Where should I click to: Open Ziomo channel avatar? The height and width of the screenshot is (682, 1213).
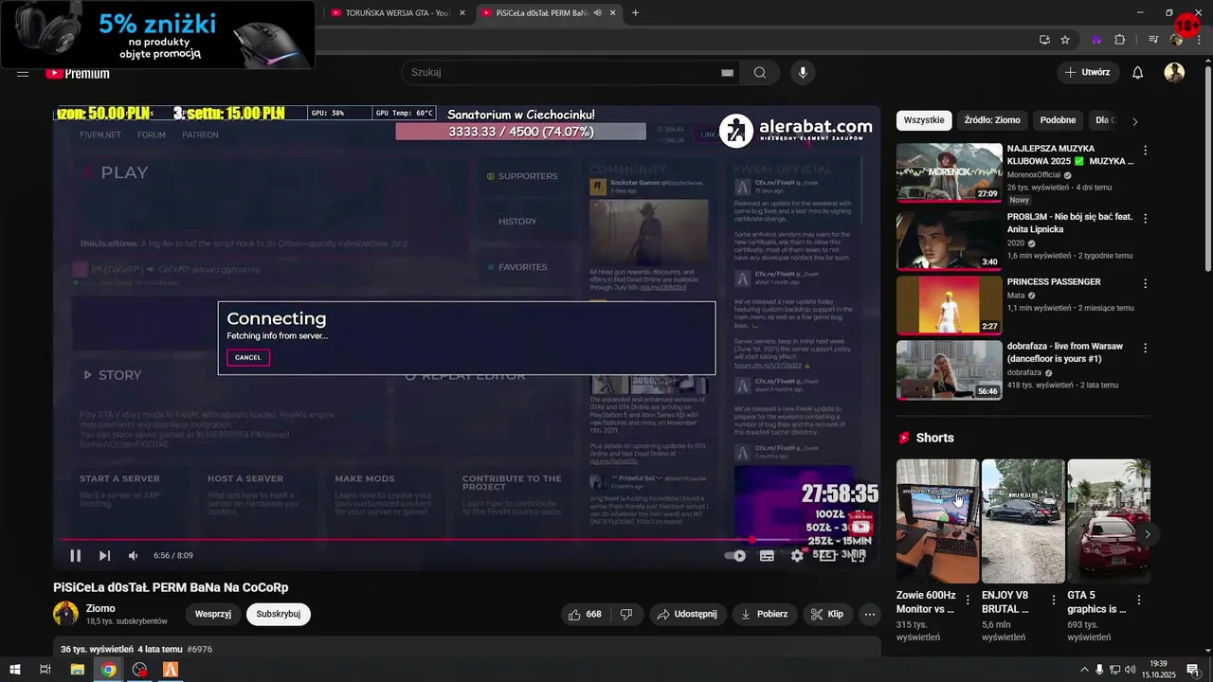pos(65,614)
